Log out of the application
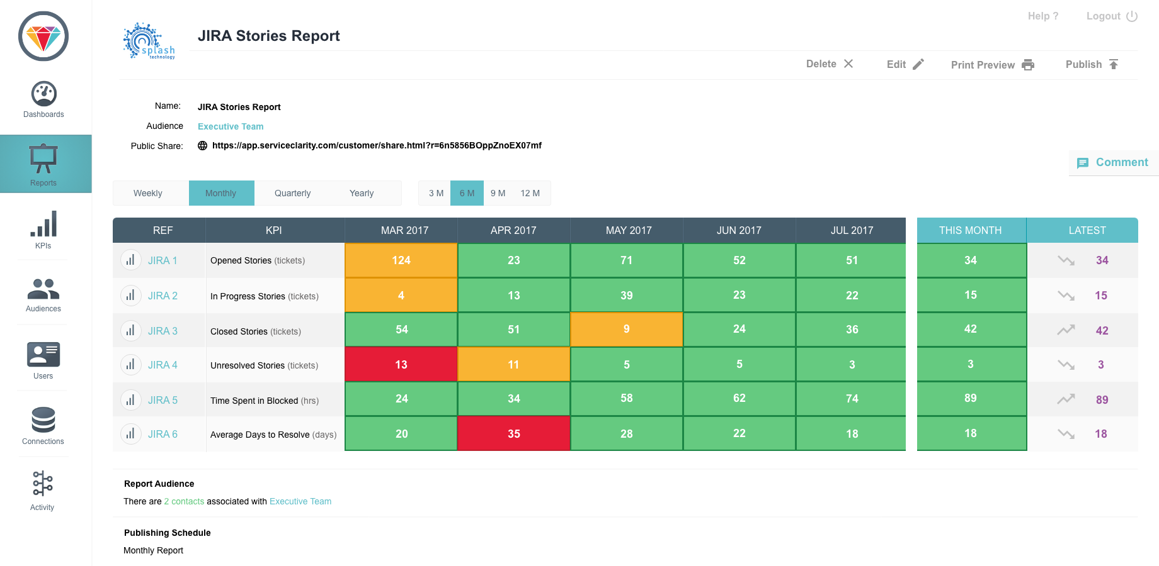1159x566 pixels. point(1112,16)
